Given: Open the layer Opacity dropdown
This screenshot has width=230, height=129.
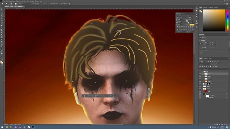Looking at the screenshot, I should click(217, 64).
